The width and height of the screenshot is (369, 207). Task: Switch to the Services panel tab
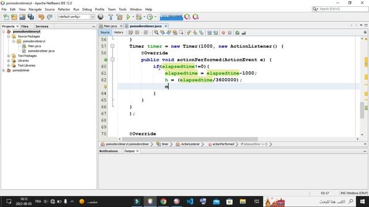42,26
